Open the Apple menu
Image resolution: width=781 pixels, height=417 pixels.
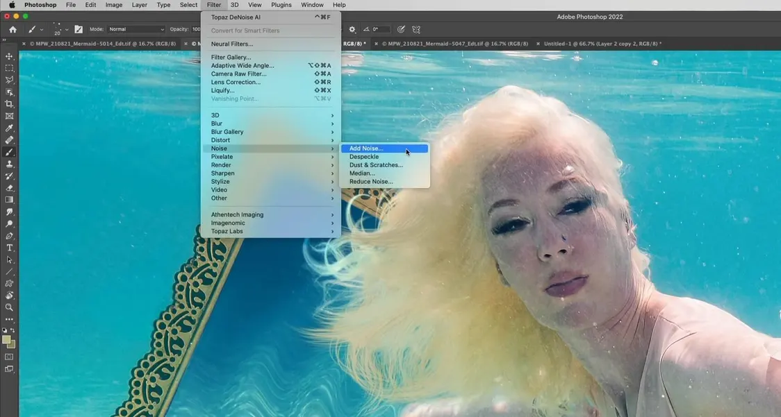pos(12,5)
